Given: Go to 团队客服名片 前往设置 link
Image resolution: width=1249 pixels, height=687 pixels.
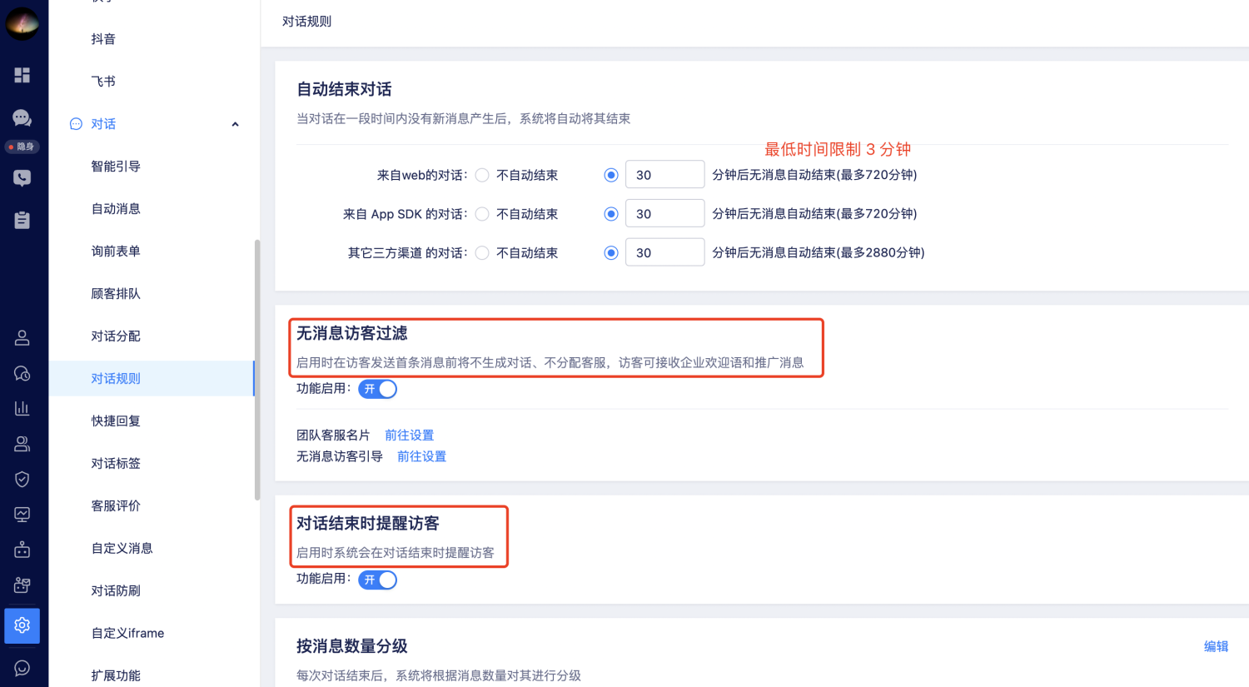Looking at the screenshot, I should (409, 436).
